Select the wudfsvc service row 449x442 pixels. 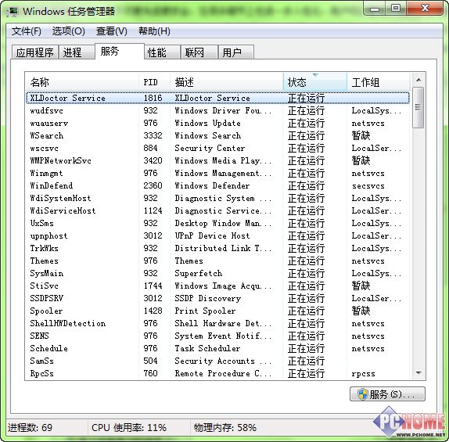[x=217, y=110]
